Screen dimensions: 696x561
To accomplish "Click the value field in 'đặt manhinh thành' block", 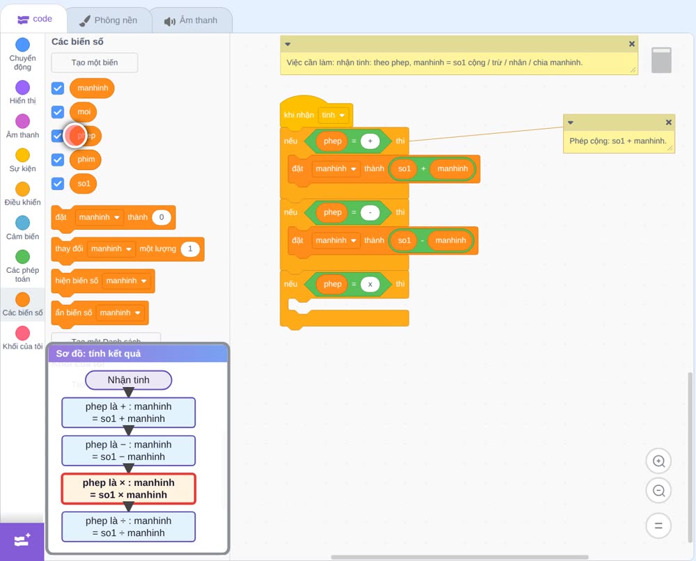I will [x=161, y=217].
